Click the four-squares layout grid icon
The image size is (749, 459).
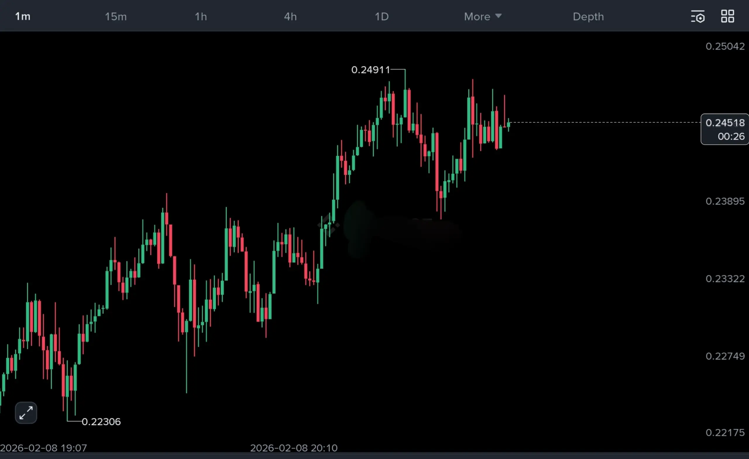click(x=727, y=16)
